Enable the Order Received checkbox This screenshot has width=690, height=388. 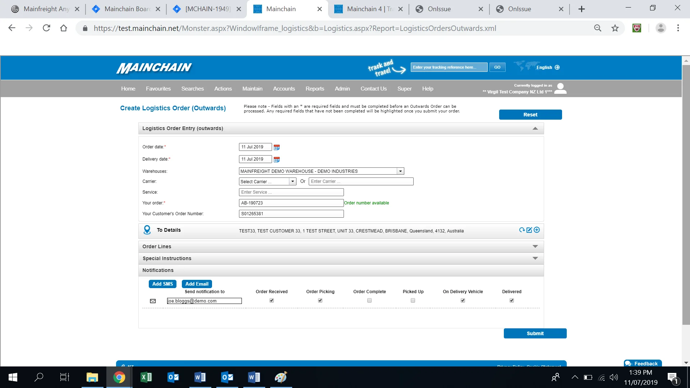click(272, 300)
